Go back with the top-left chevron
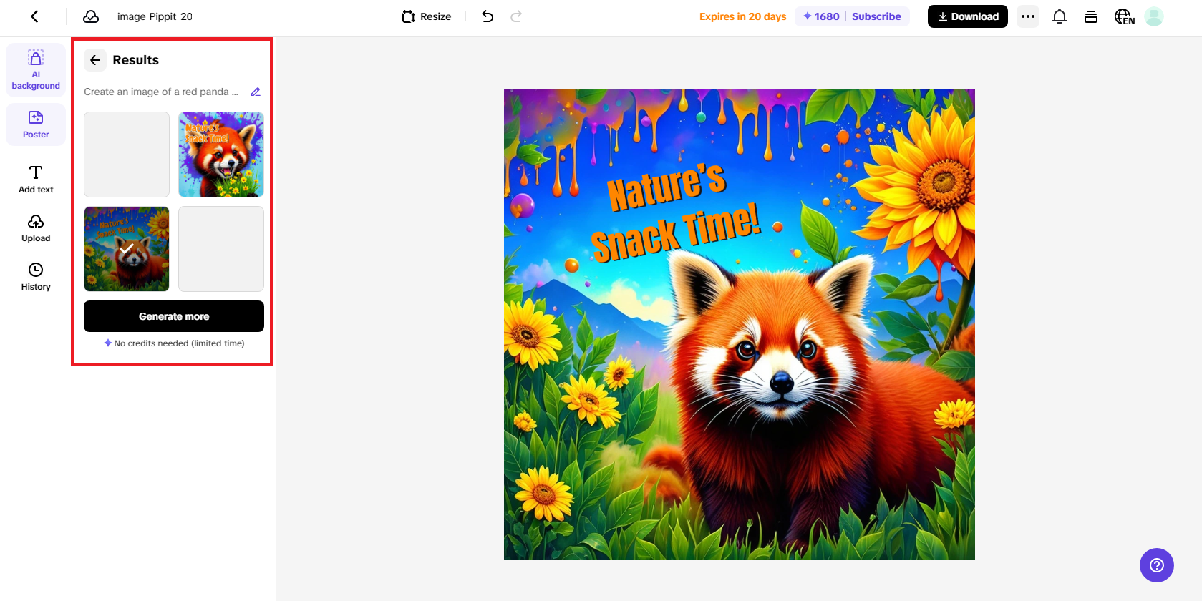This screenshot has height=601, width=1202. 34,16
